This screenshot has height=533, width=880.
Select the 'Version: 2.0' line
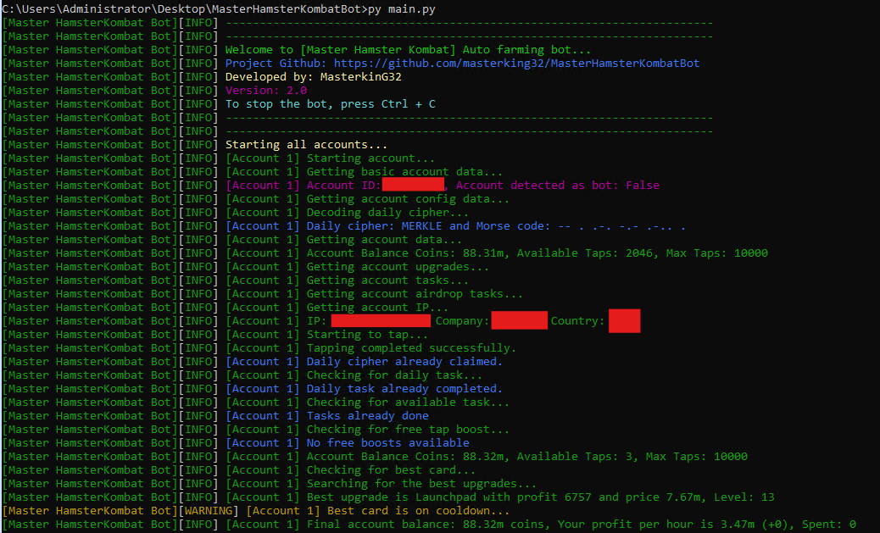click(266, 91)
